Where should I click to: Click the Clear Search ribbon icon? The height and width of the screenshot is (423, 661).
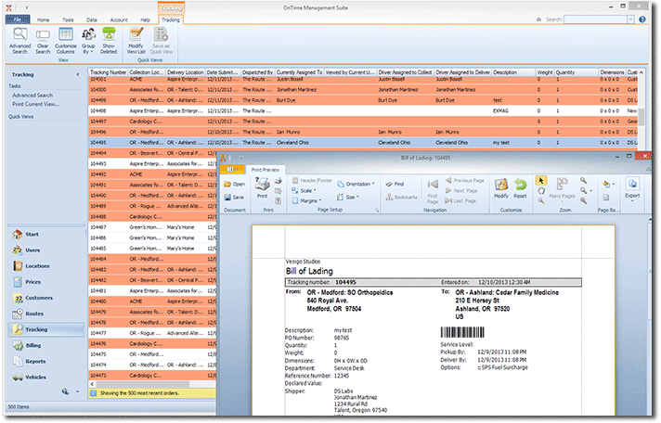43,41
